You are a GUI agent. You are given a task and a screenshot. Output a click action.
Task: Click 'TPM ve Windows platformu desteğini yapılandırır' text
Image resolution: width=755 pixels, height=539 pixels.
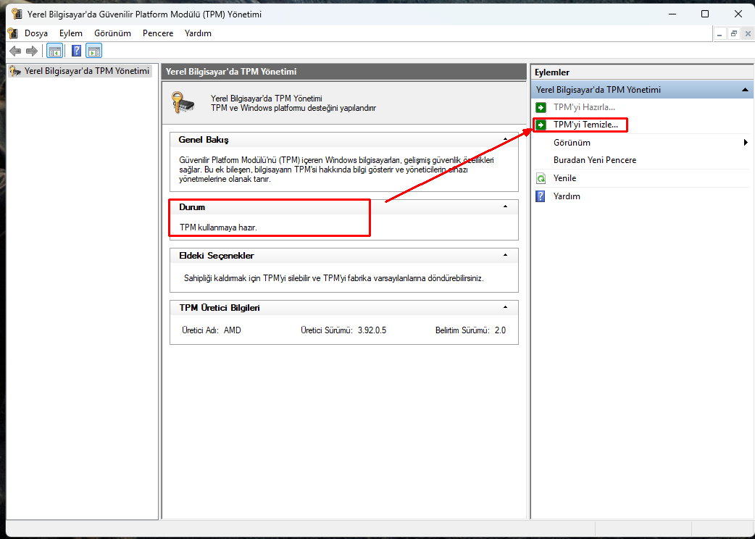click(x=293, y=108)
